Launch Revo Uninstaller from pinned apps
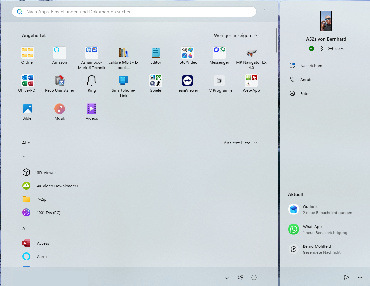This screenshot has width=370, height=286. [60, 81]
